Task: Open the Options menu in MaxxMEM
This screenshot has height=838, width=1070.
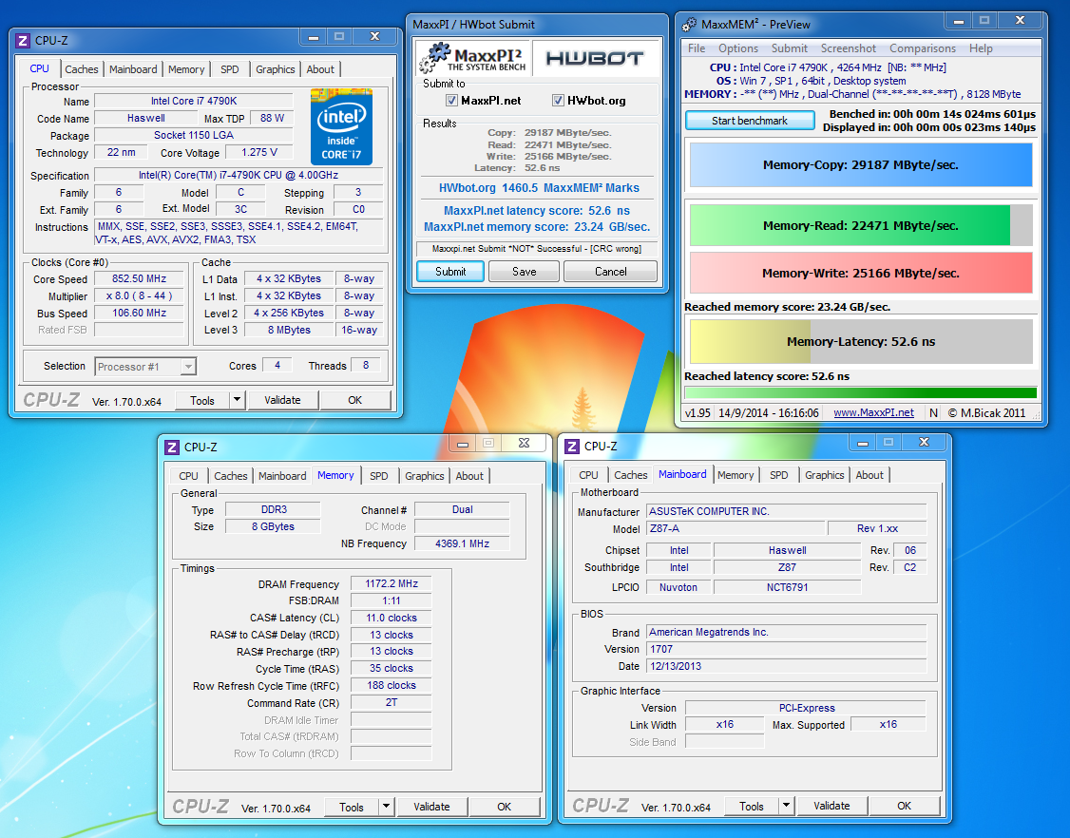Action: 738,48
